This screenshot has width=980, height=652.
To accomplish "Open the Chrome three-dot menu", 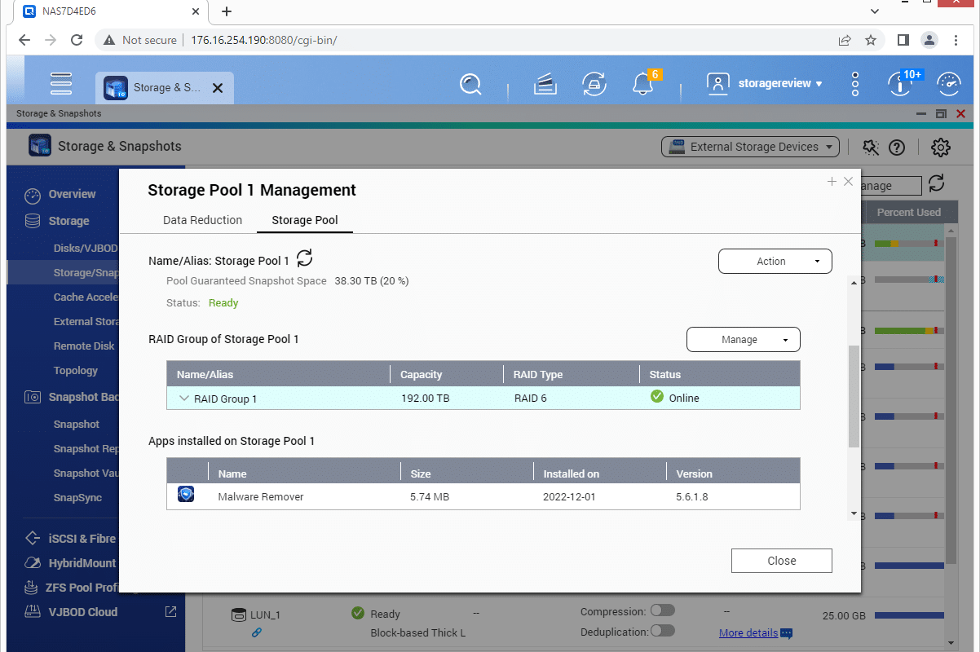I will point(956,40).
